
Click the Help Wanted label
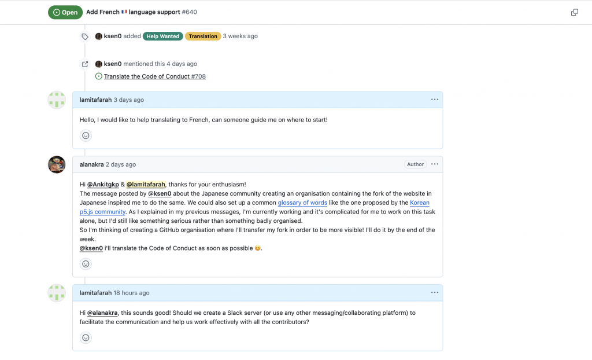pyautogui.click(x=162, y=36)
